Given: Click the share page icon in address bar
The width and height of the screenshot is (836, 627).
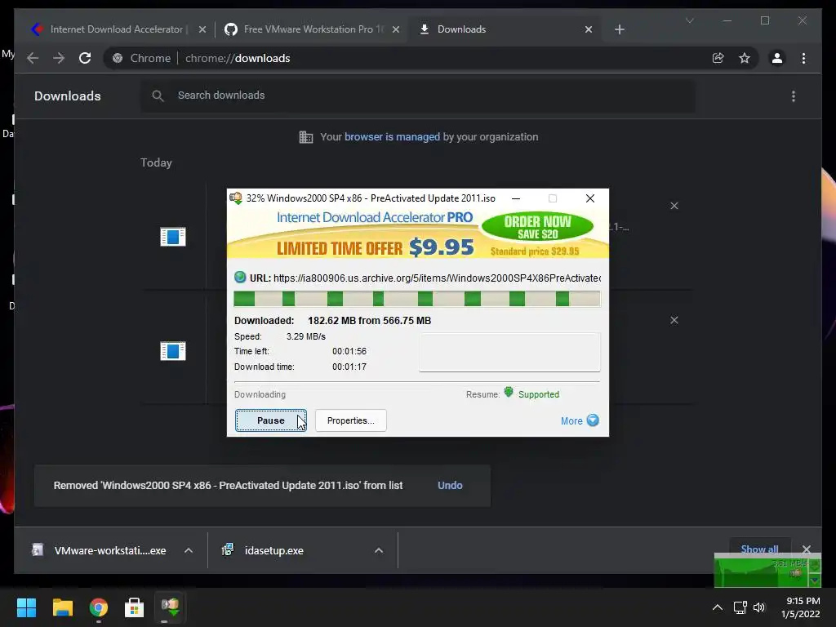Looking at the screenshot, I should [x=718, y=58].
